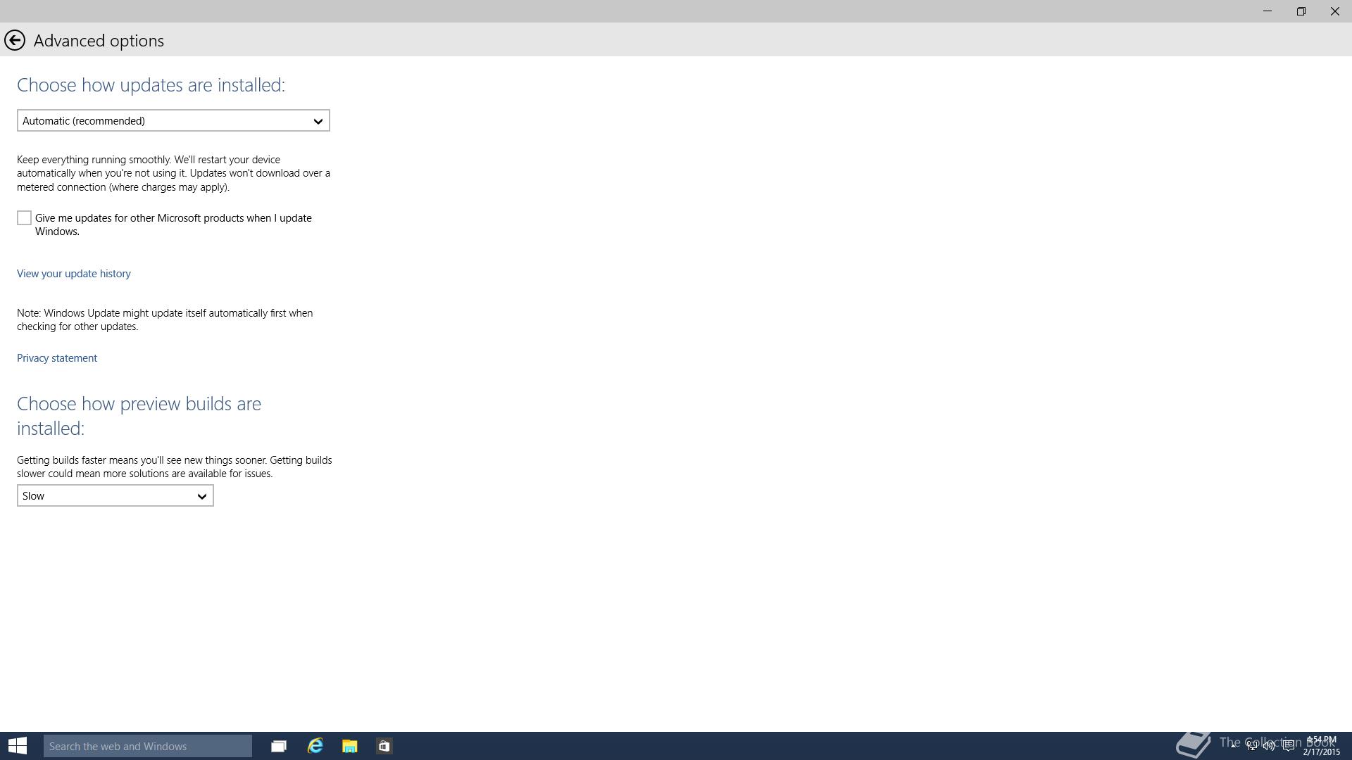Launch Internet Explorer from the taskbar
The width and height of the screenshot is (1352, 760).
[315, 746]
